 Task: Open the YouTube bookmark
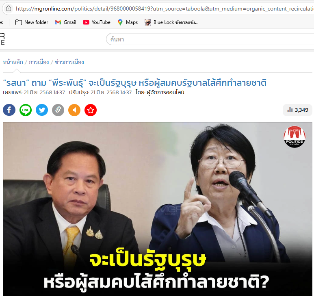[97, 22]
